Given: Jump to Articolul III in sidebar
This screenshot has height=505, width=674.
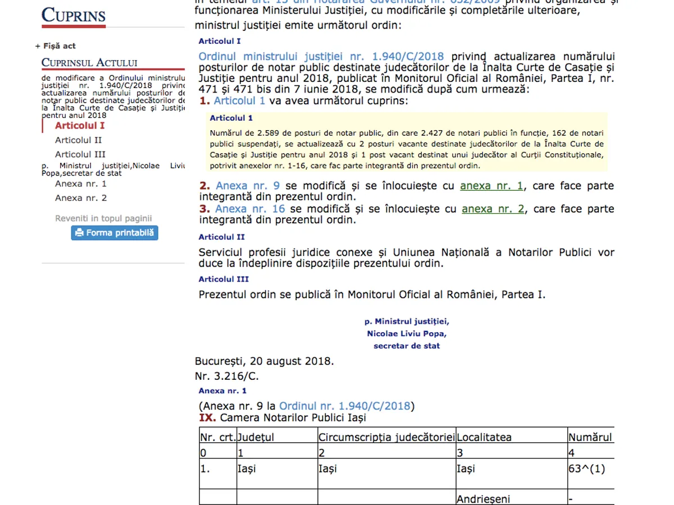Looking at the screenshot, I should pos(80,154).
